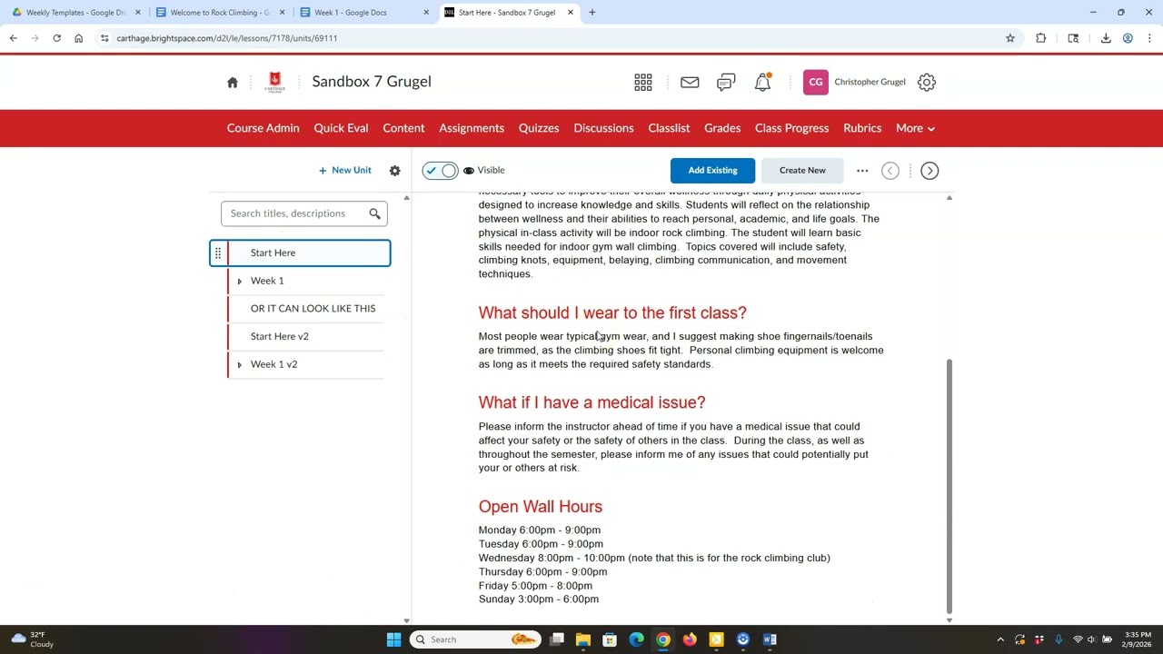
Task: Switch to Week 1 Google Docs tab
Action: 363,13
